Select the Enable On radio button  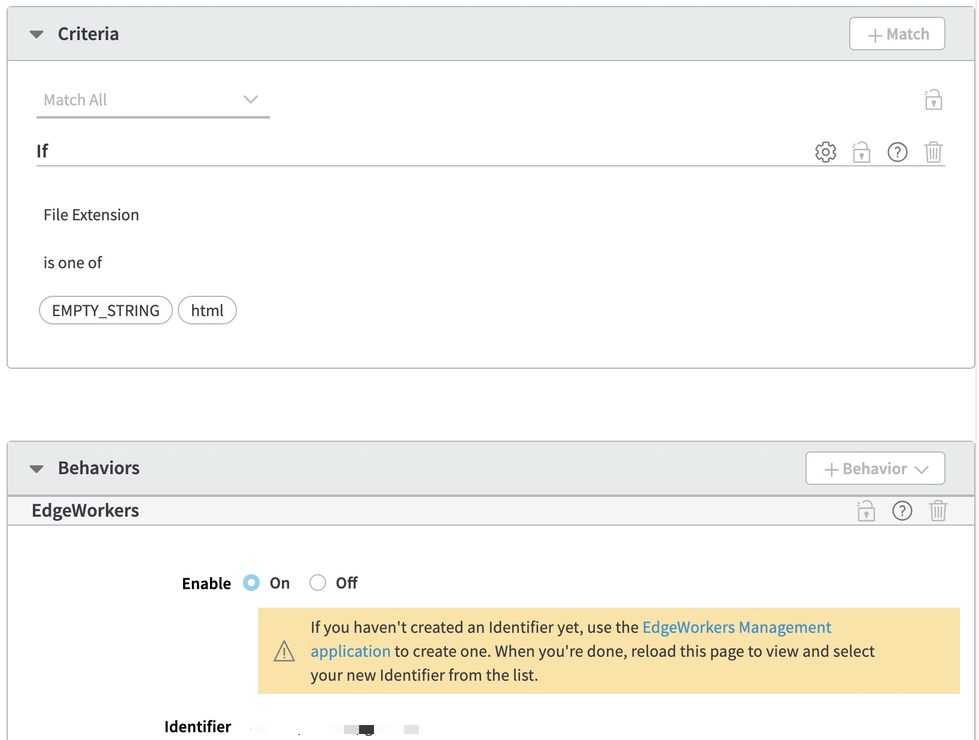(251, 583)
